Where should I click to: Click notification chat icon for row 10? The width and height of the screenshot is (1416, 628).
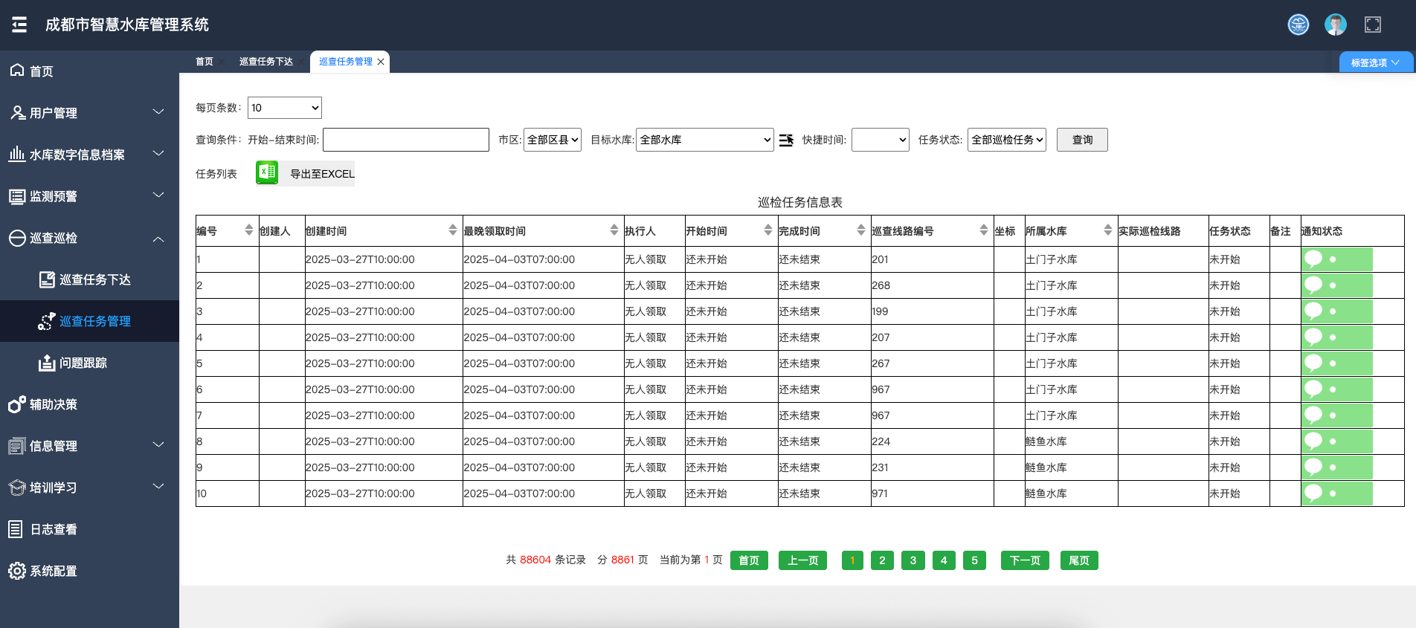[x=1314, y=493]
